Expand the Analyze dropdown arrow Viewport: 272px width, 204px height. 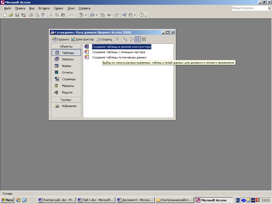point(97,15)
